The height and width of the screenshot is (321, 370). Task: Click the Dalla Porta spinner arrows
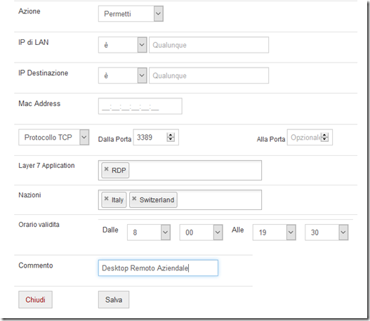point(171,137)
